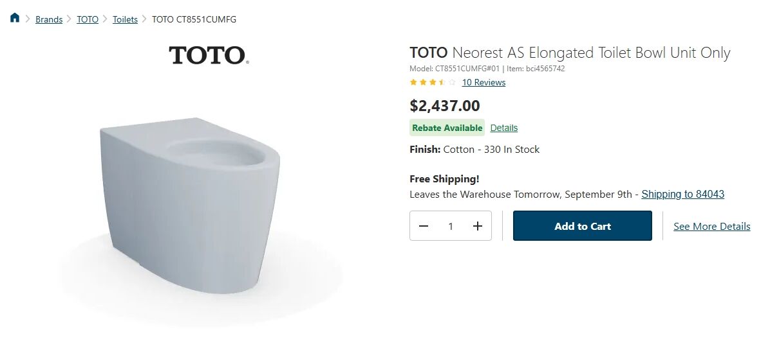This screenshot has height=348, width=770.
Task: Add the toilet bowl to cart
Action: (582, 226)
